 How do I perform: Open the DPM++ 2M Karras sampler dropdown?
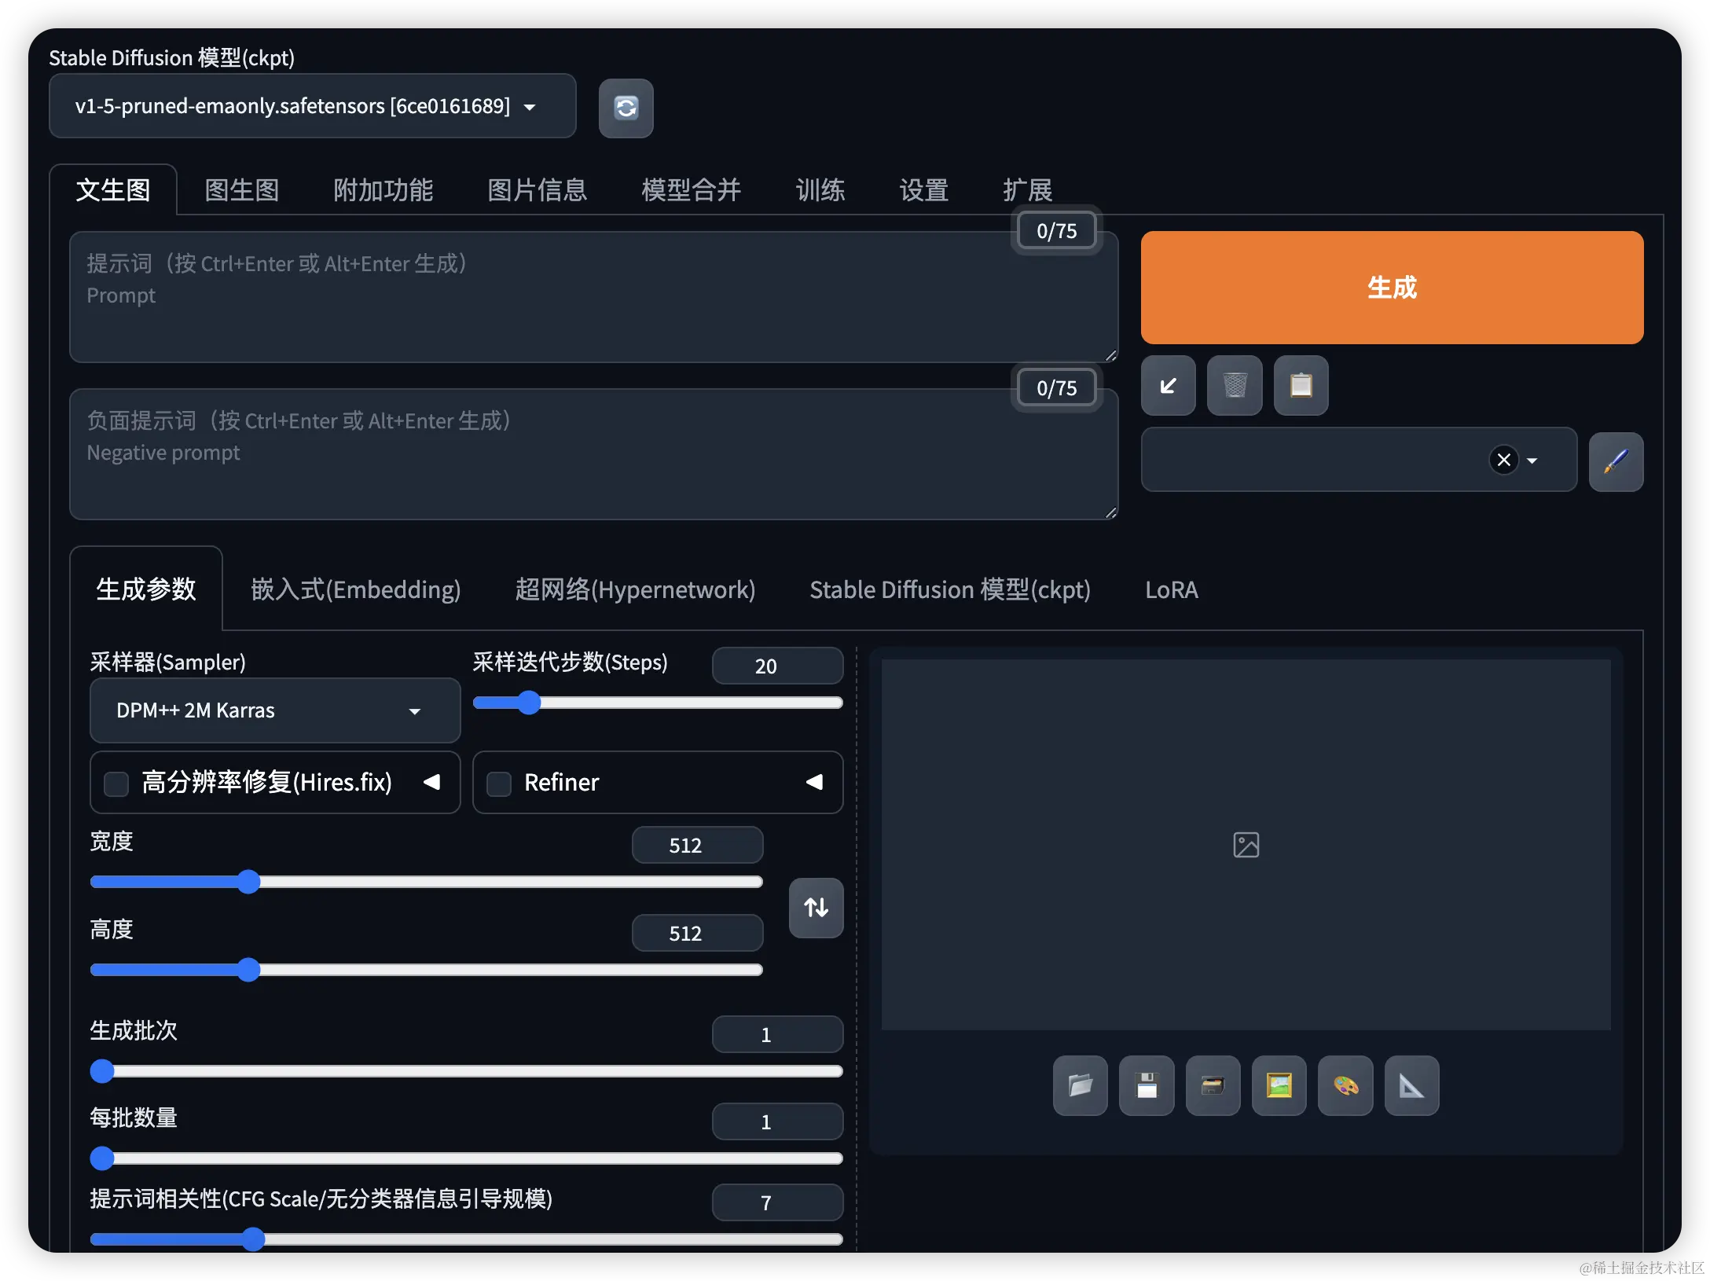(275, 710)
